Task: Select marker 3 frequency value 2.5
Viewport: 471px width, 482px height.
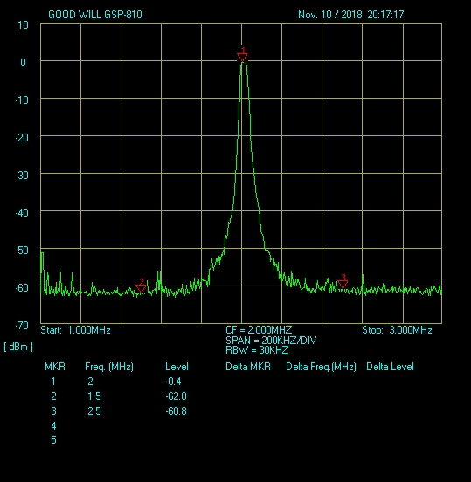Action: click(94, 411)
